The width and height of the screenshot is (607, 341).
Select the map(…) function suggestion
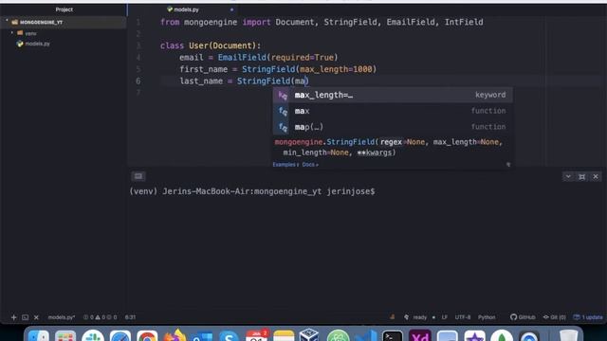pos(393,127)
